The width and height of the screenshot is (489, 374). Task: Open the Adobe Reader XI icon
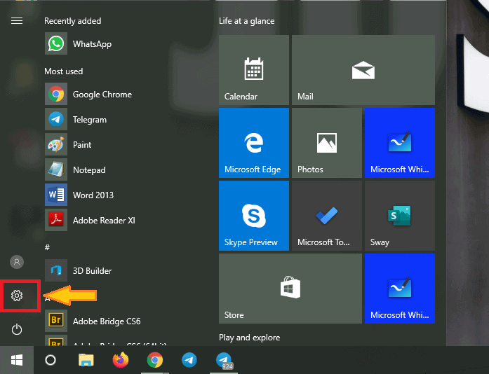coord(56,220)
